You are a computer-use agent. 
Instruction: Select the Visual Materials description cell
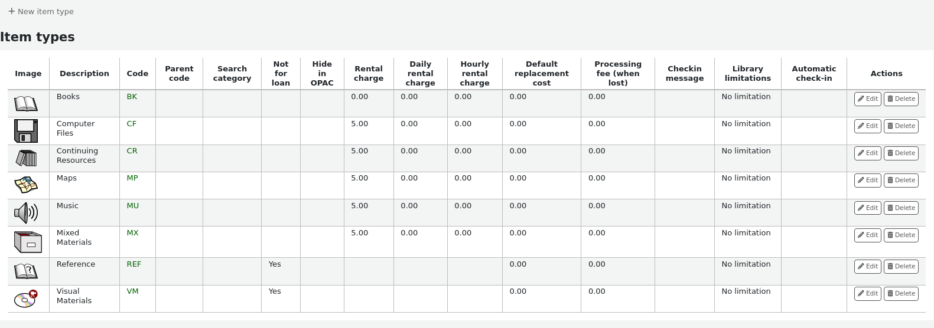point(84,299)
